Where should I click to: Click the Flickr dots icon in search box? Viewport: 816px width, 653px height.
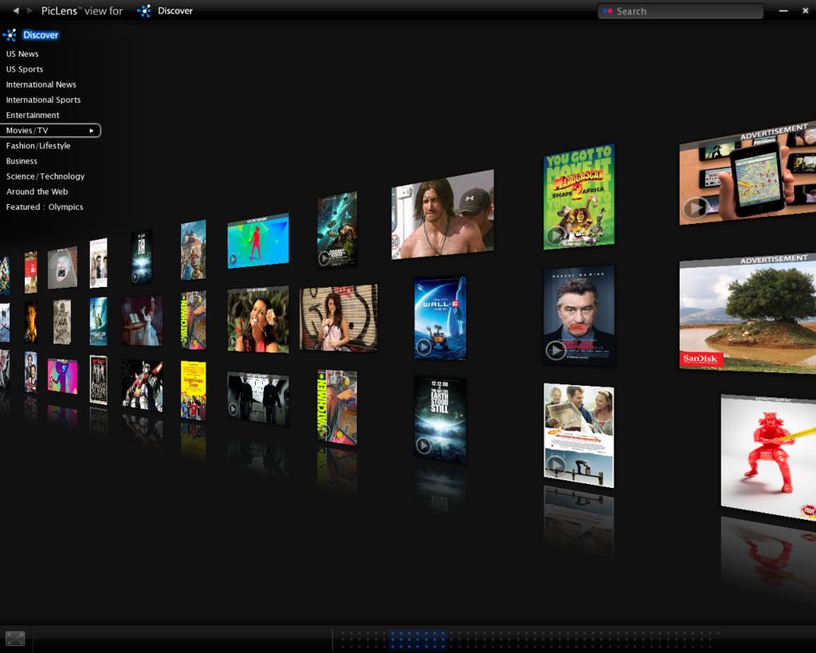(607, 11)
